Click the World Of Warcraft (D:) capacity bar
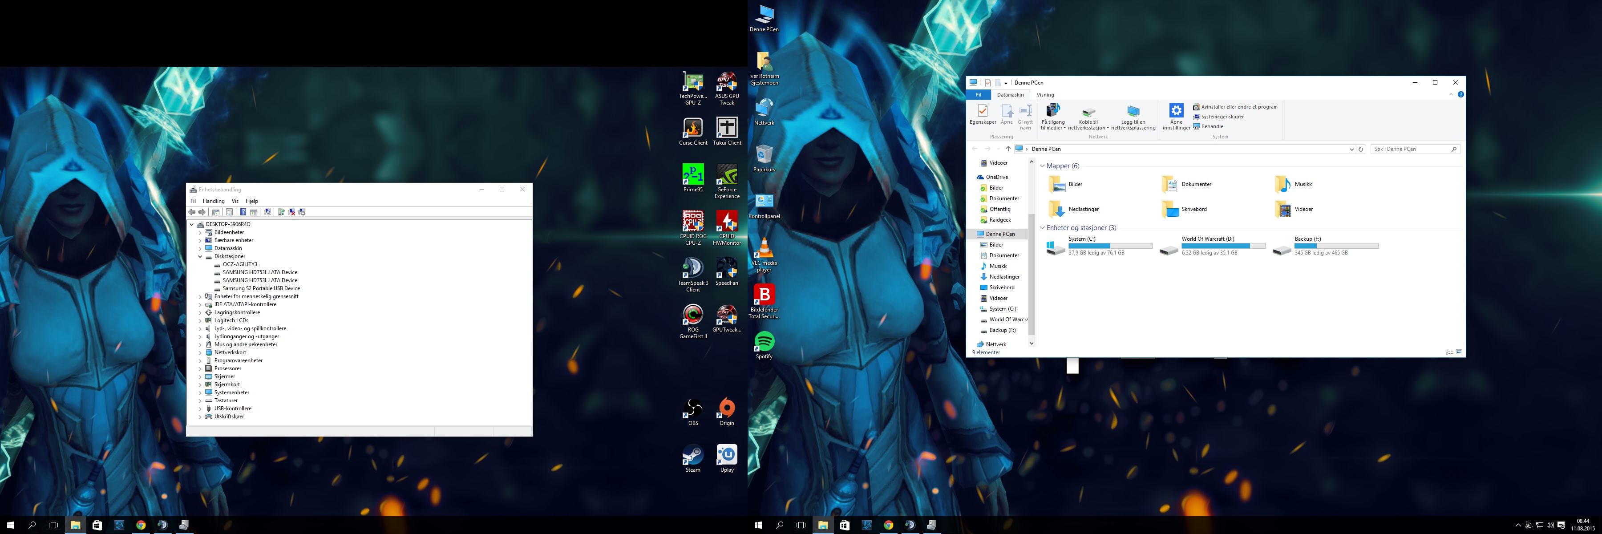The image size is (1602, 534). (1223, 246)
